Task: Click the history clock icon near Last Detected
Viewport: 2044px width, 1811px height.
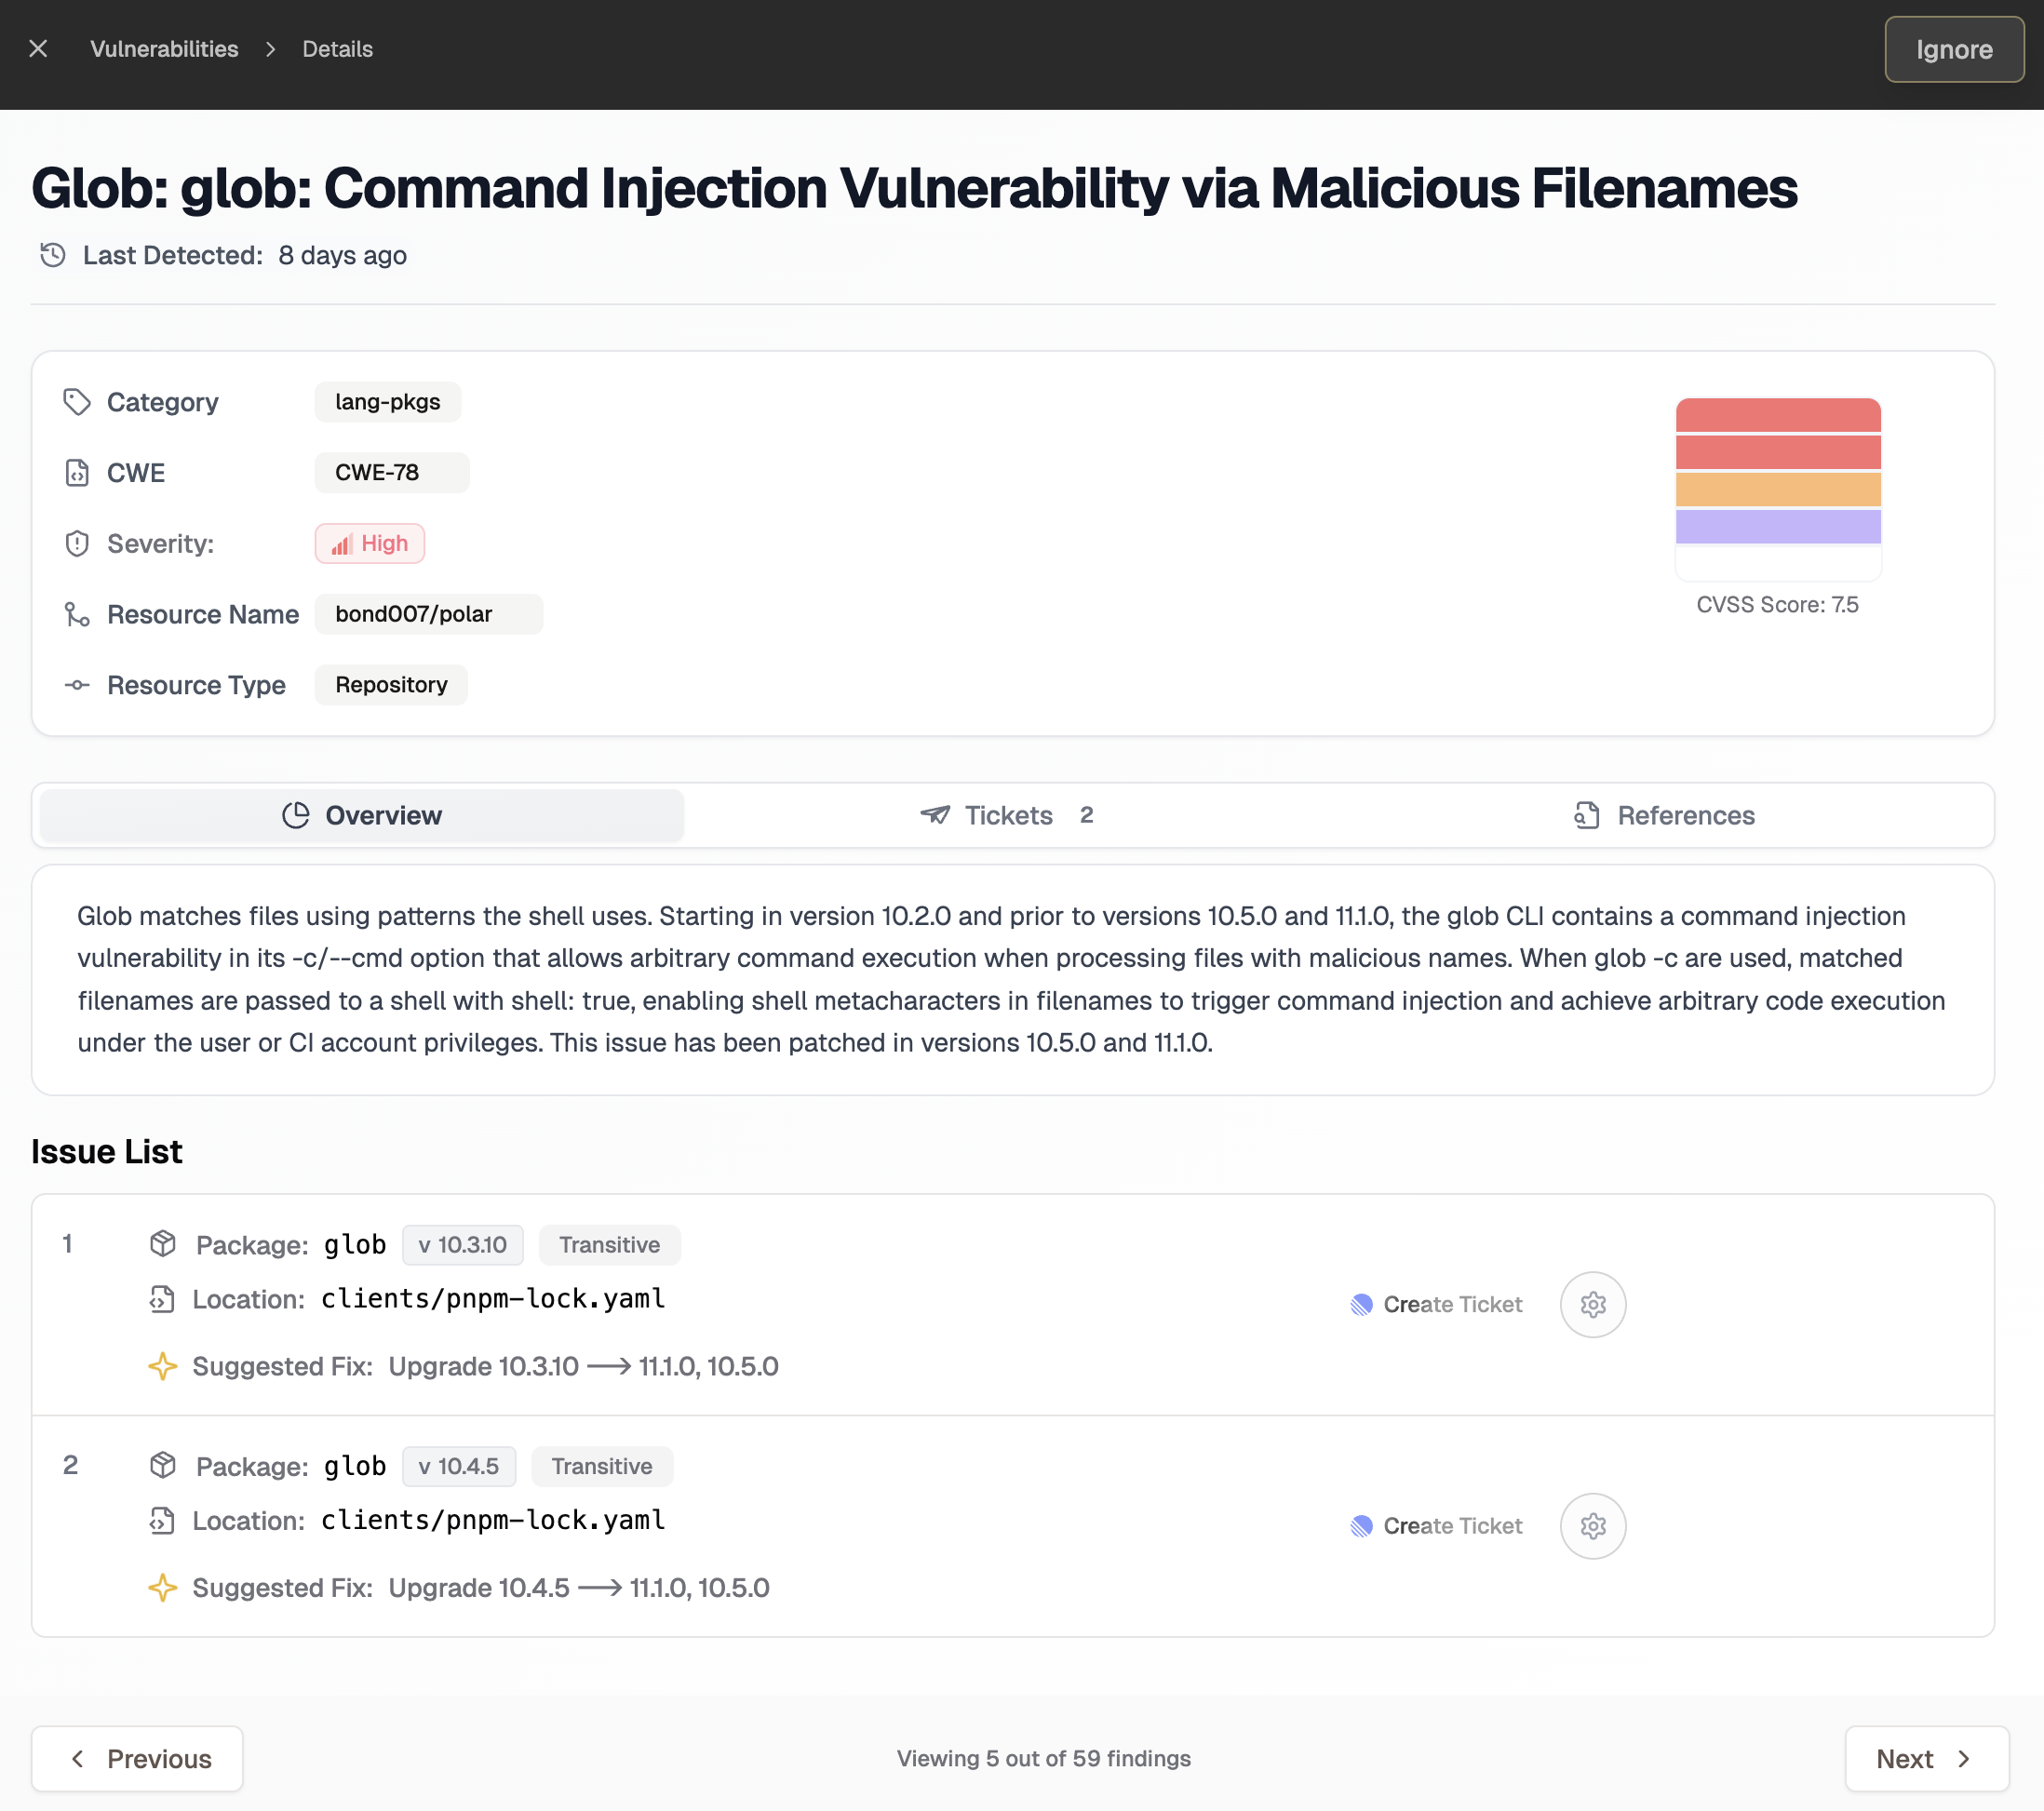Action: pyautogui.click(x=52, y=256)
